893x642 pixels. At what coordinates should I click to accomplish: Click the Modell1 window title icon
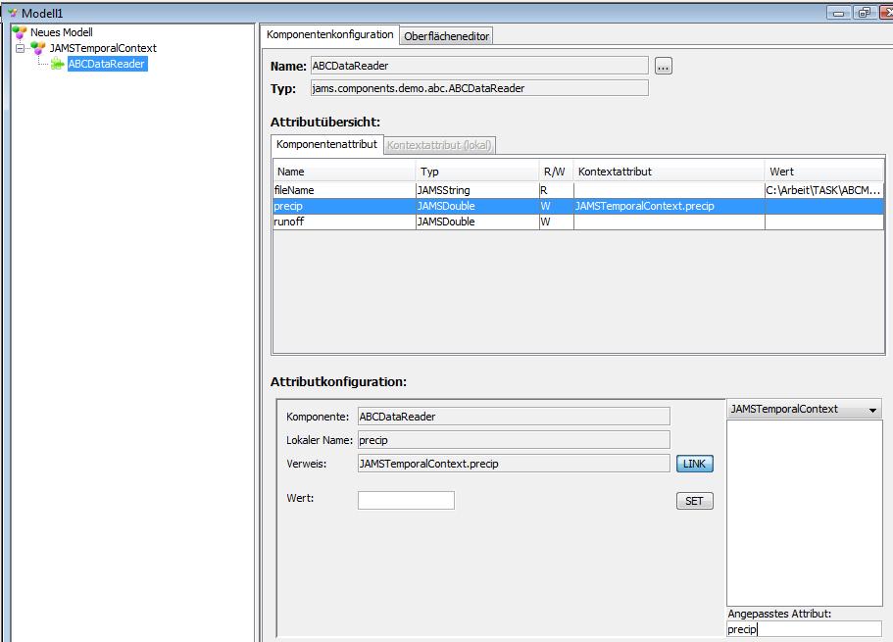click(12, 13)
